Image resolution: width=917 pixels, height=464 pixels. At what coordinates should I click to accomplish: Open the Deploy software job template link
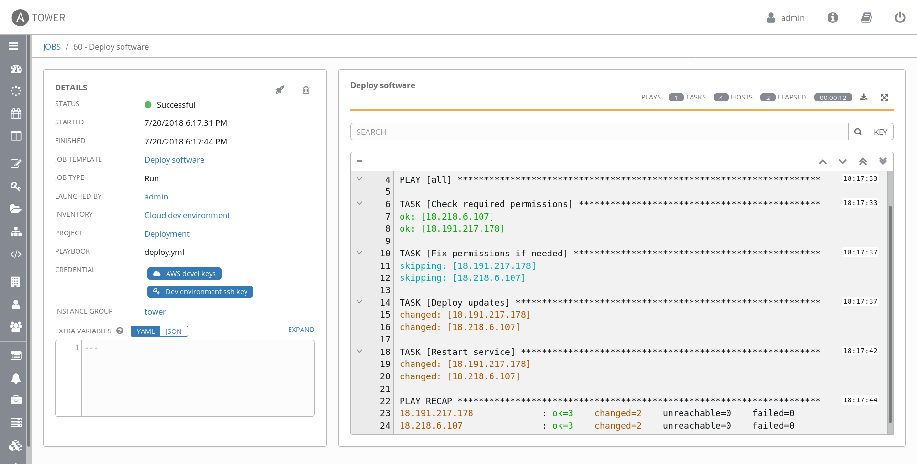click(174, 159)
